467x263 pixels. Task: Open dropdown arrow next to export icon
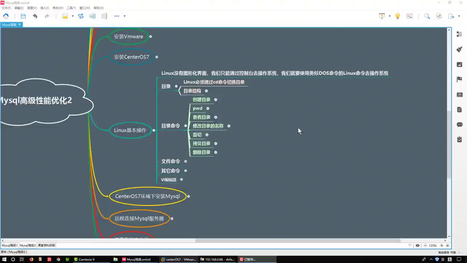click(459, 16)
